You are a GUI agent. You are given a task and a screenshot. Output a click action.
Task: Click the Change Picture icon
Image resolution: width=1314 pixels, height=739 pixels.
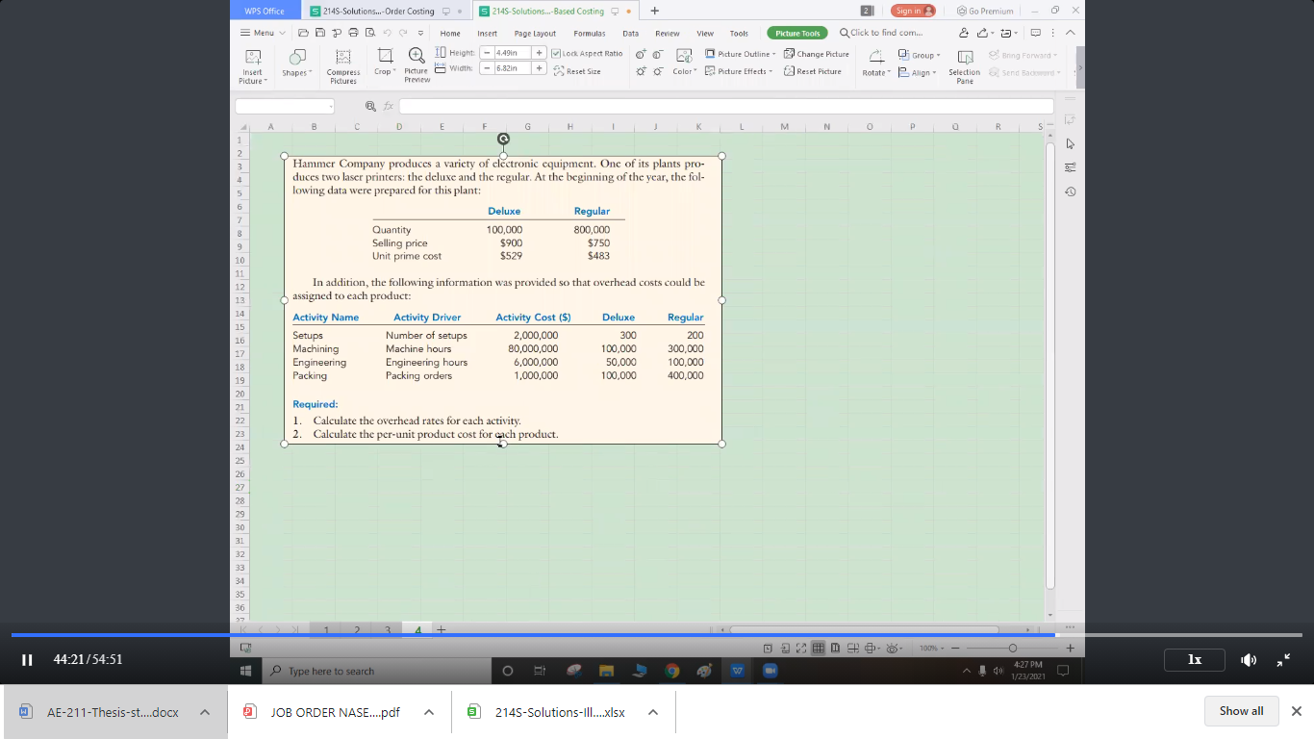(x=816, y=53)
